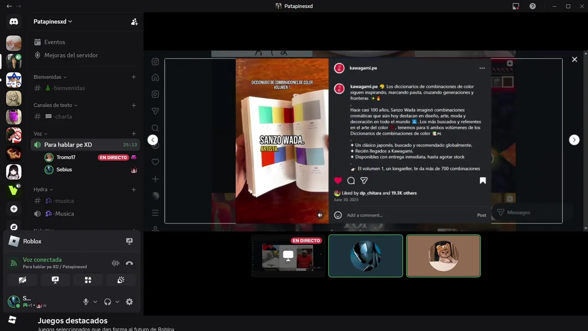Share Roblox activity screen icon
The height and width of the screenshot is (331, 588).
(x=130, y=241)
